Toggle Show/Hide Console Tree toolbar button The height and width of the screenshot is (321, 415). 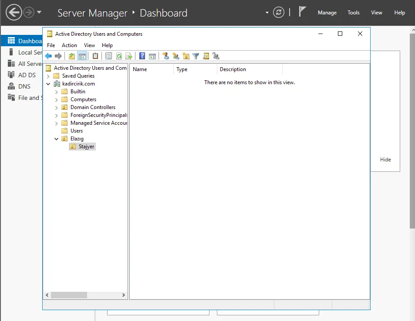click(82, 56)
